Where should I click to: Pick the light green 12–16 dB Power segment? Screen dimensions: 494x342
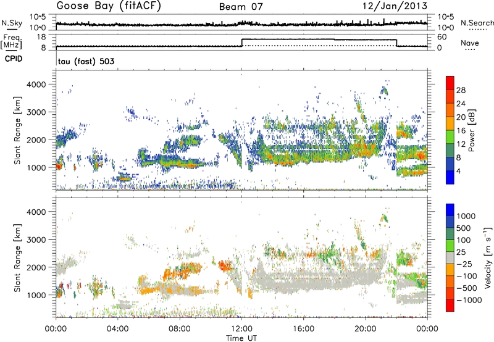click(450, 137)
